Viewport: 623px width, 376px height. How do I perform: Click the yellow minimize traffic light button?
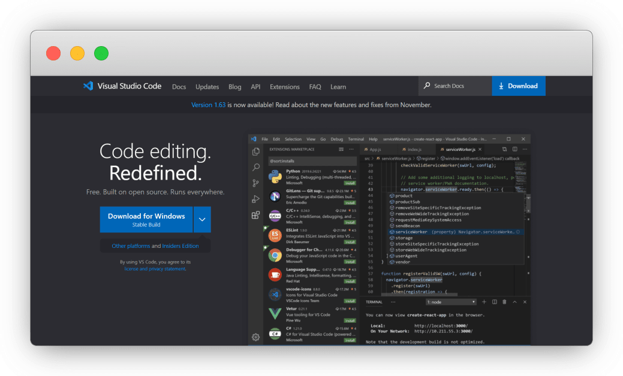(77, 53)
